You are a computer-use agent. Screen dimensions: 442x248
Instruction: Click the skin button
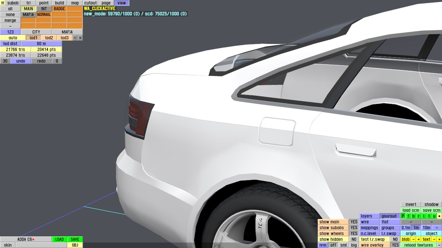(8, 245)
